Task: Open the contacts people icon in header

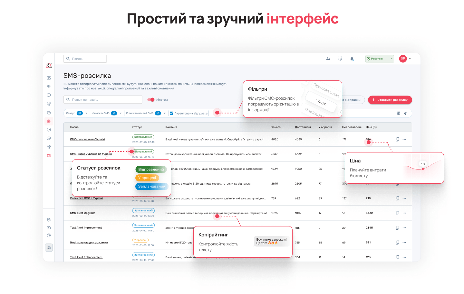Action: 328,59
